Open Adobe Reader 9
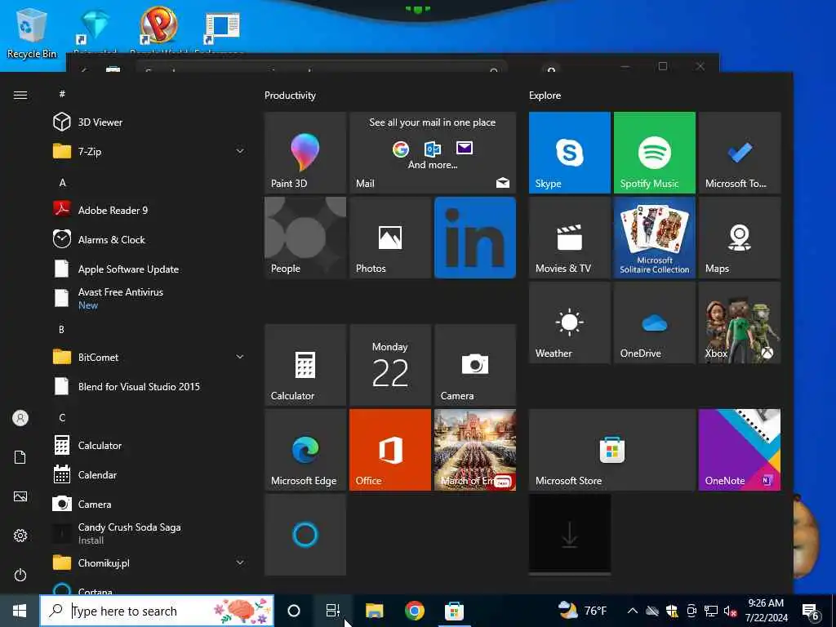The width and height of the screenshot is (836, 627). 149,210
